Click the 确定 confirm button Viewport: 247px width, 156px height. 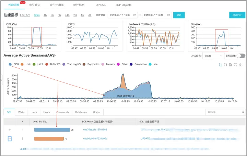click(x=179, y=15)
